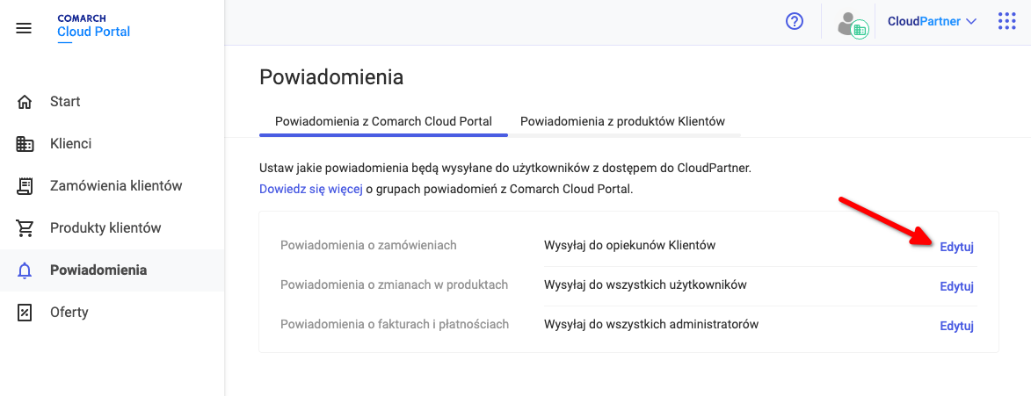Click the Zamówienia klientów receipt icon
The width and height of the screenshot is (1031, 396).
[x=25, y=186]
